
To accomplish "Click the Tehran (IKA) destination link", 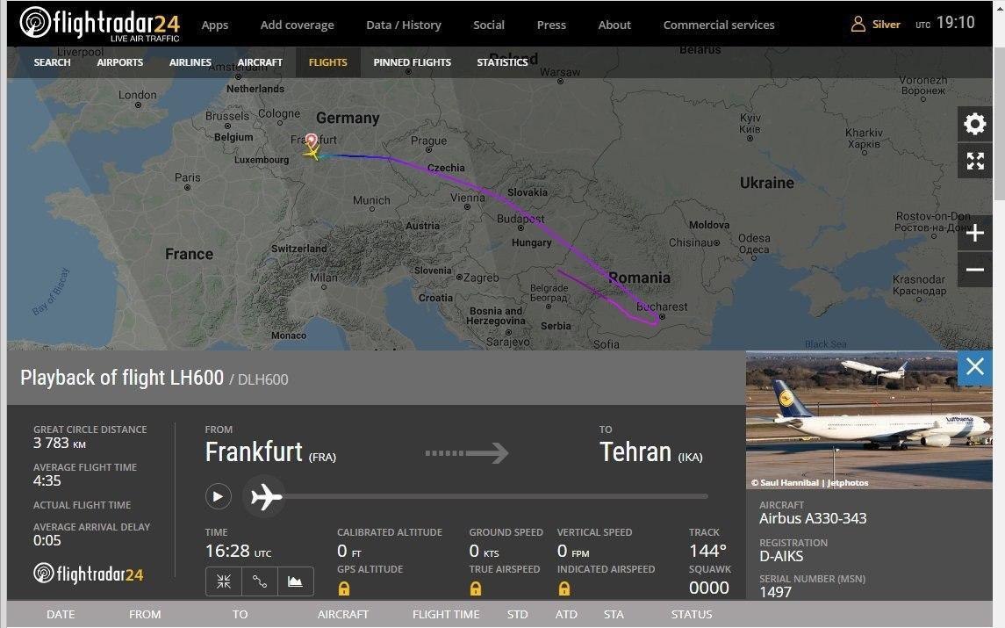I will click(x=651, y=453).
